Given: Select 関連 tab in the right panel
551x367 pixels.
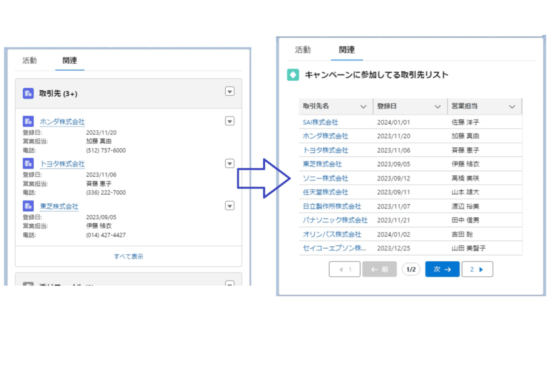Looking at the screenshot, I should (x=347, y=50).
